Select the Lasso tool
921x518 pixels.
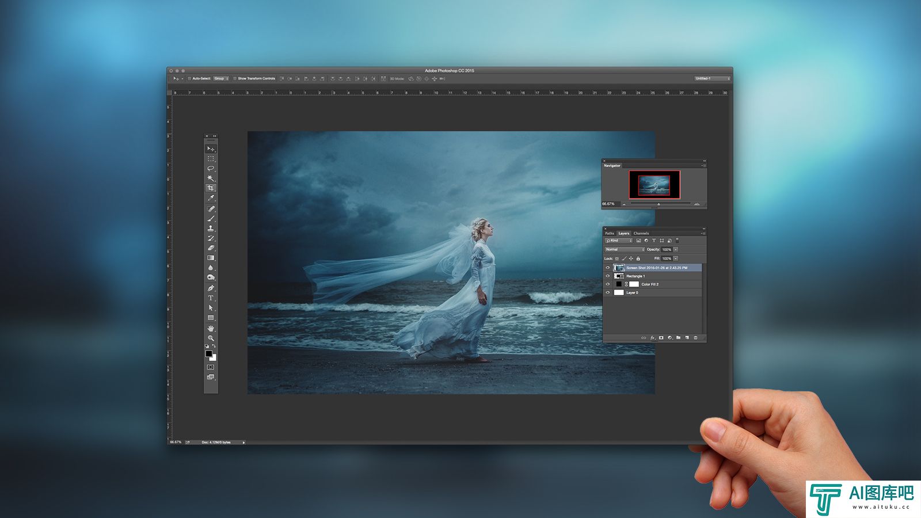tap(211, 168)
